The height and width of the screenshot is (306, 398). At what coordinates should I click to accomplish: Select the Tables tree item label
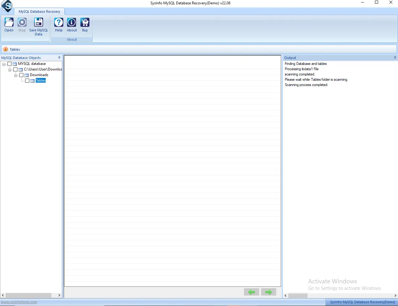[41, 80]
